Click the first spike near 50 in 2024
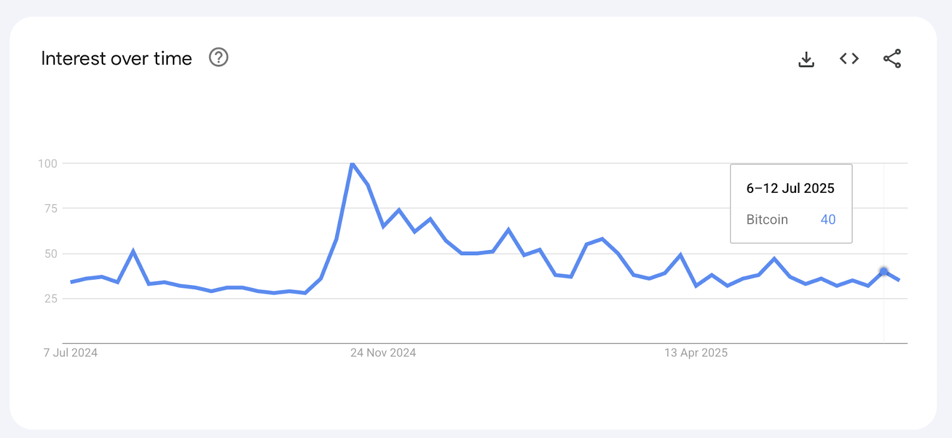This screenshot has height=438, width=952. tap(133, 251)
